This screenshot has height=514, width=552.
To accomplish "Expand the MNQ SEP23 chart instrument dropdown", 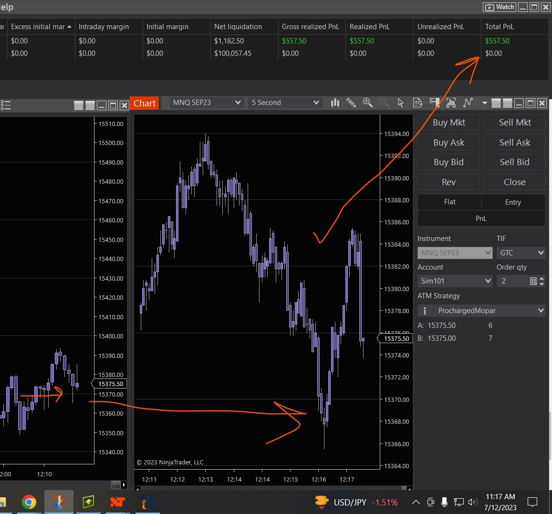I will click(x=207, y=103).
